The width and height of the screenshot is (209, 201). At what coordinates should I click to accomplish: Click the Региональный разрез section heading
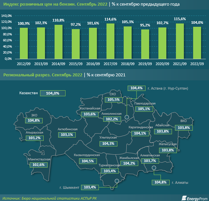pyautogui.click(x=42, y=75)
